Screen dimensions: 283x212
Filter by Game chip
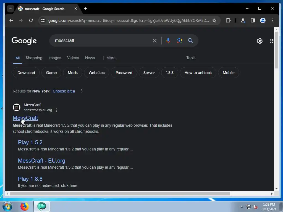click(51, 73)
